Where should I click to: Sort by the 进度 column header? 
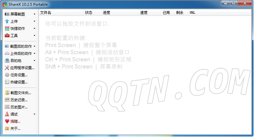coord(120,13)
